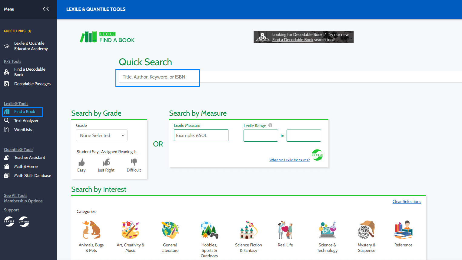Focus the Lexile Measure input field

pos(201,135)
